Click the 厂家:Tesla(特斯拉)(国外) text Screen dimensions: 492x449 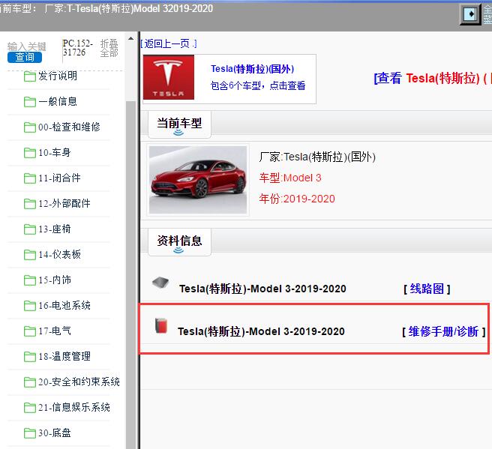click(317, 157)
